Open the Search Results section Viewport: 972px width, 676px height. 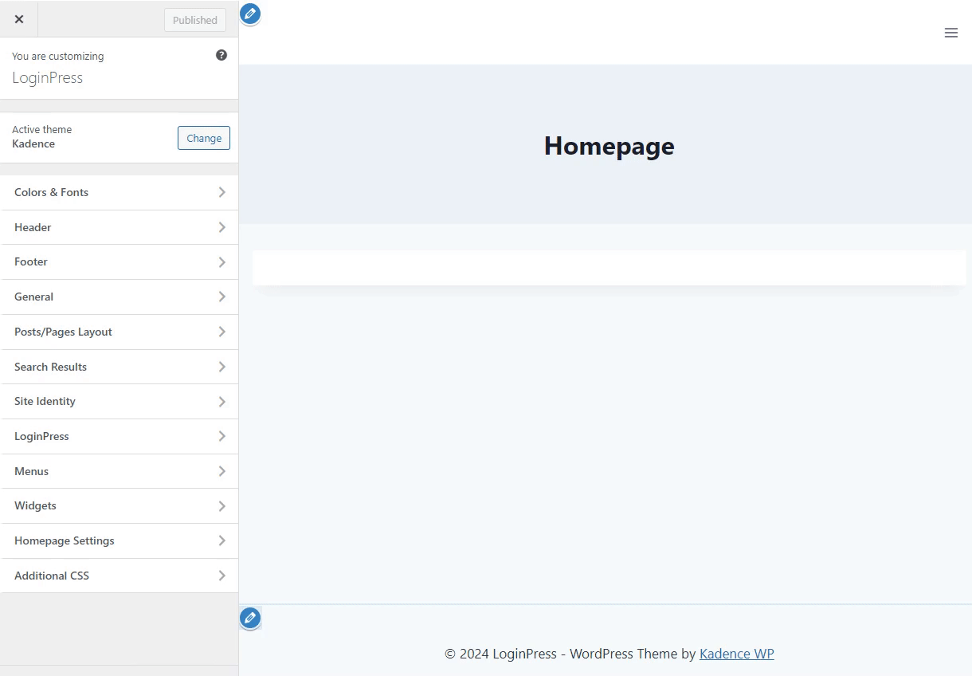click(x=120, y=367)
